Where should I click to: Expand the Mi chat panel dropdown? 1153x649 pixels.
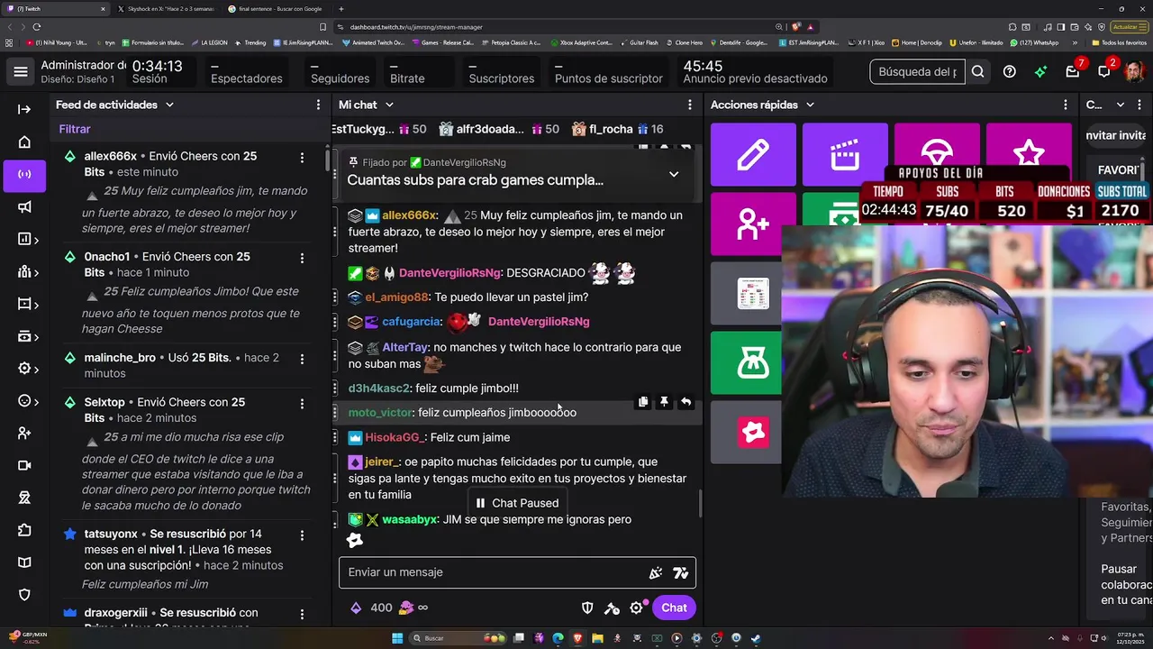[390, 105]
